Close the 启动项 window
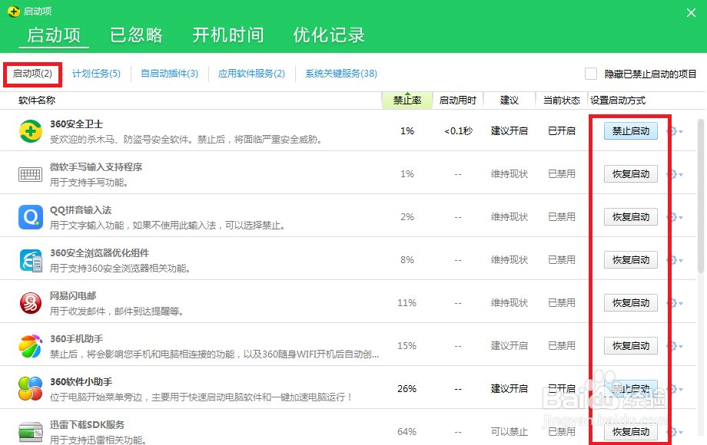 691,12
